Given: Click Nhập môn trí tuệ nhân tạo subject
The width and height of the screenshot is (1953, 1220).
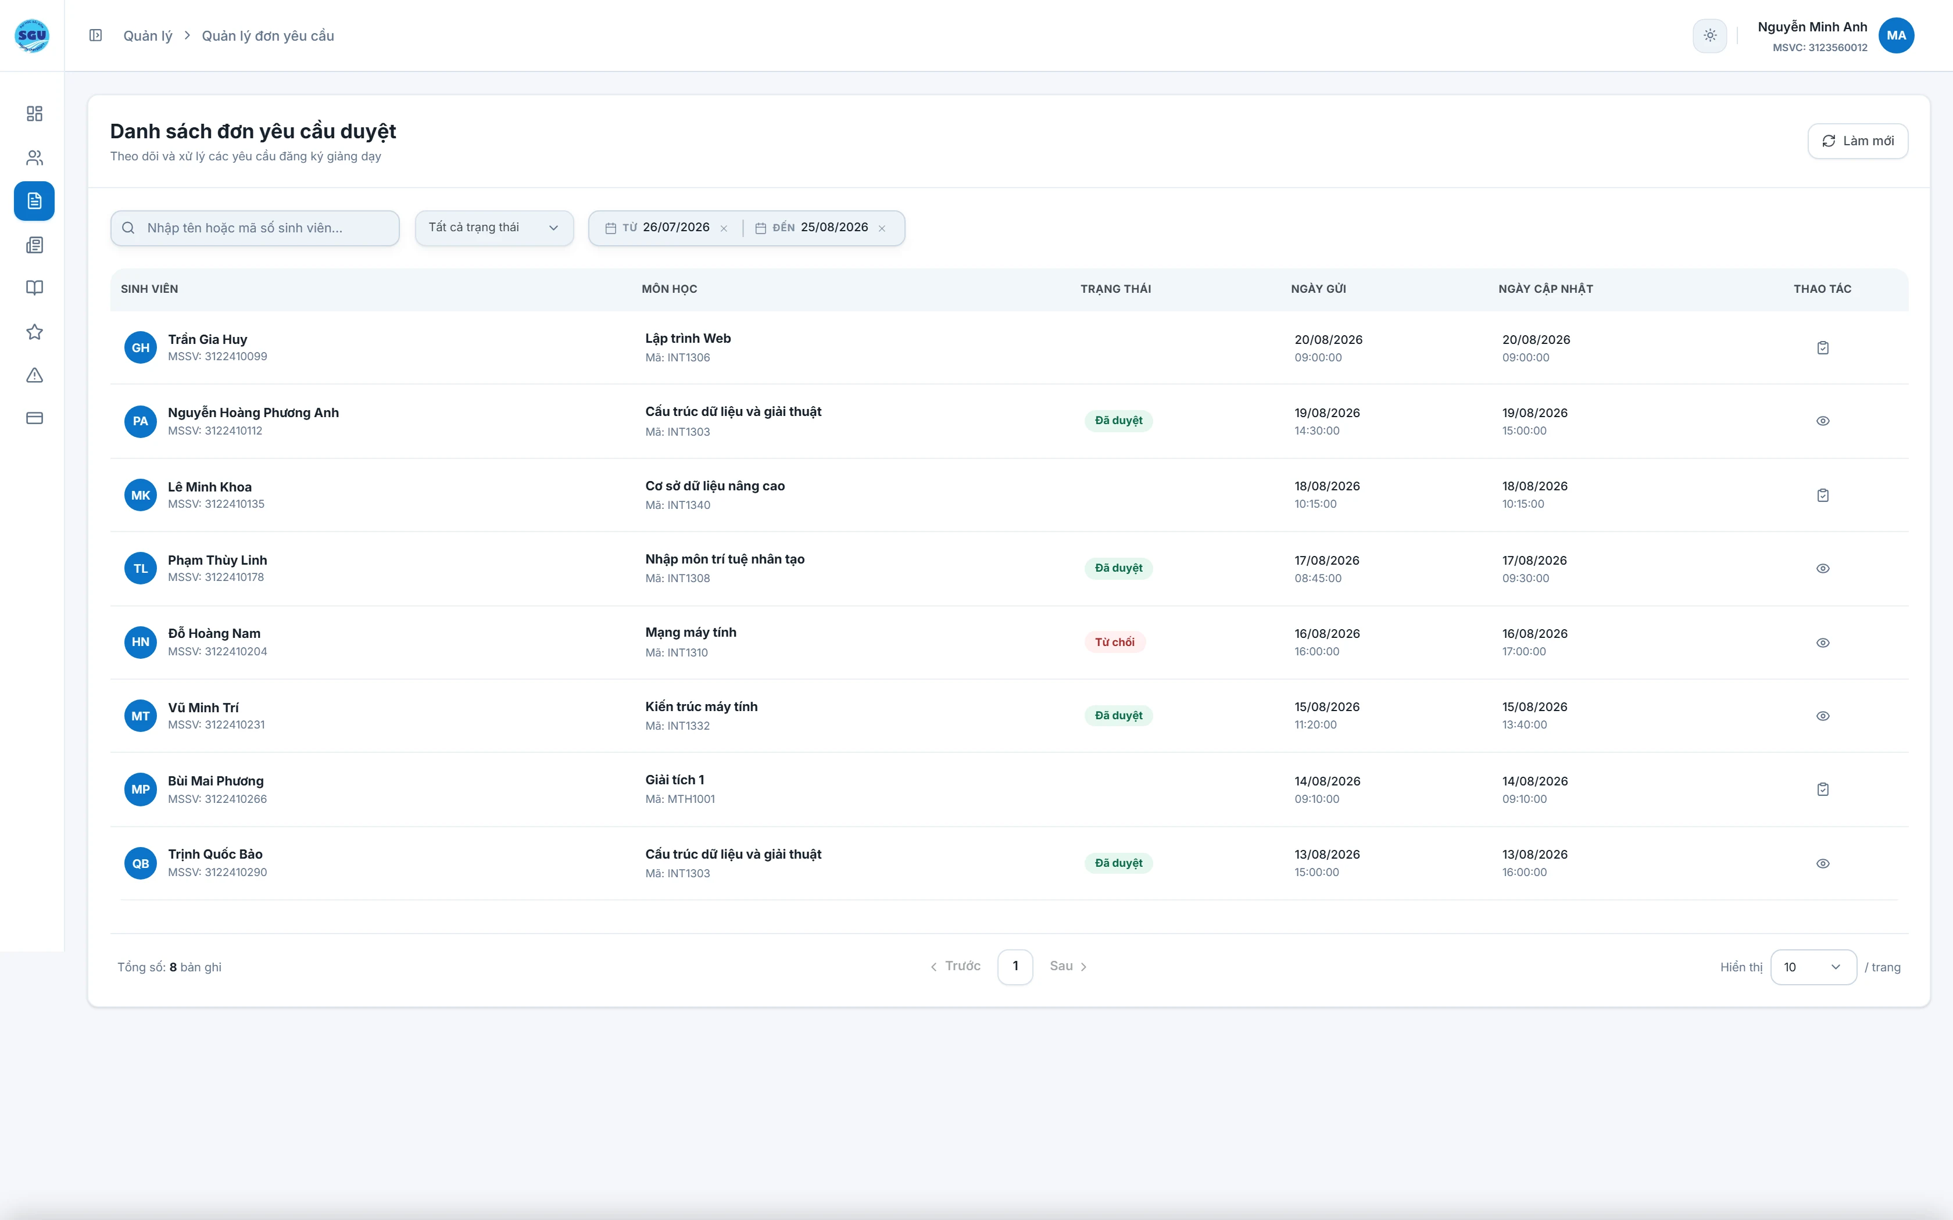Looking at the screenshot, I should click(x=725, y=560).
